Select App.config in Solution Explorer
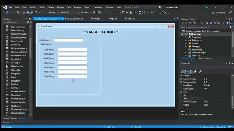 point(197,50)
